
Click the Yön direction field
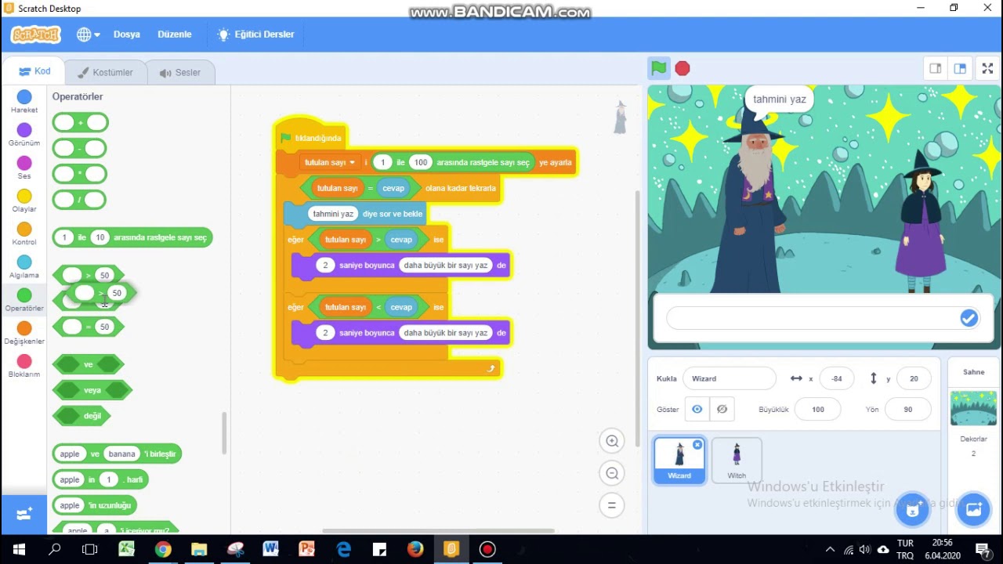click(907, 409)
